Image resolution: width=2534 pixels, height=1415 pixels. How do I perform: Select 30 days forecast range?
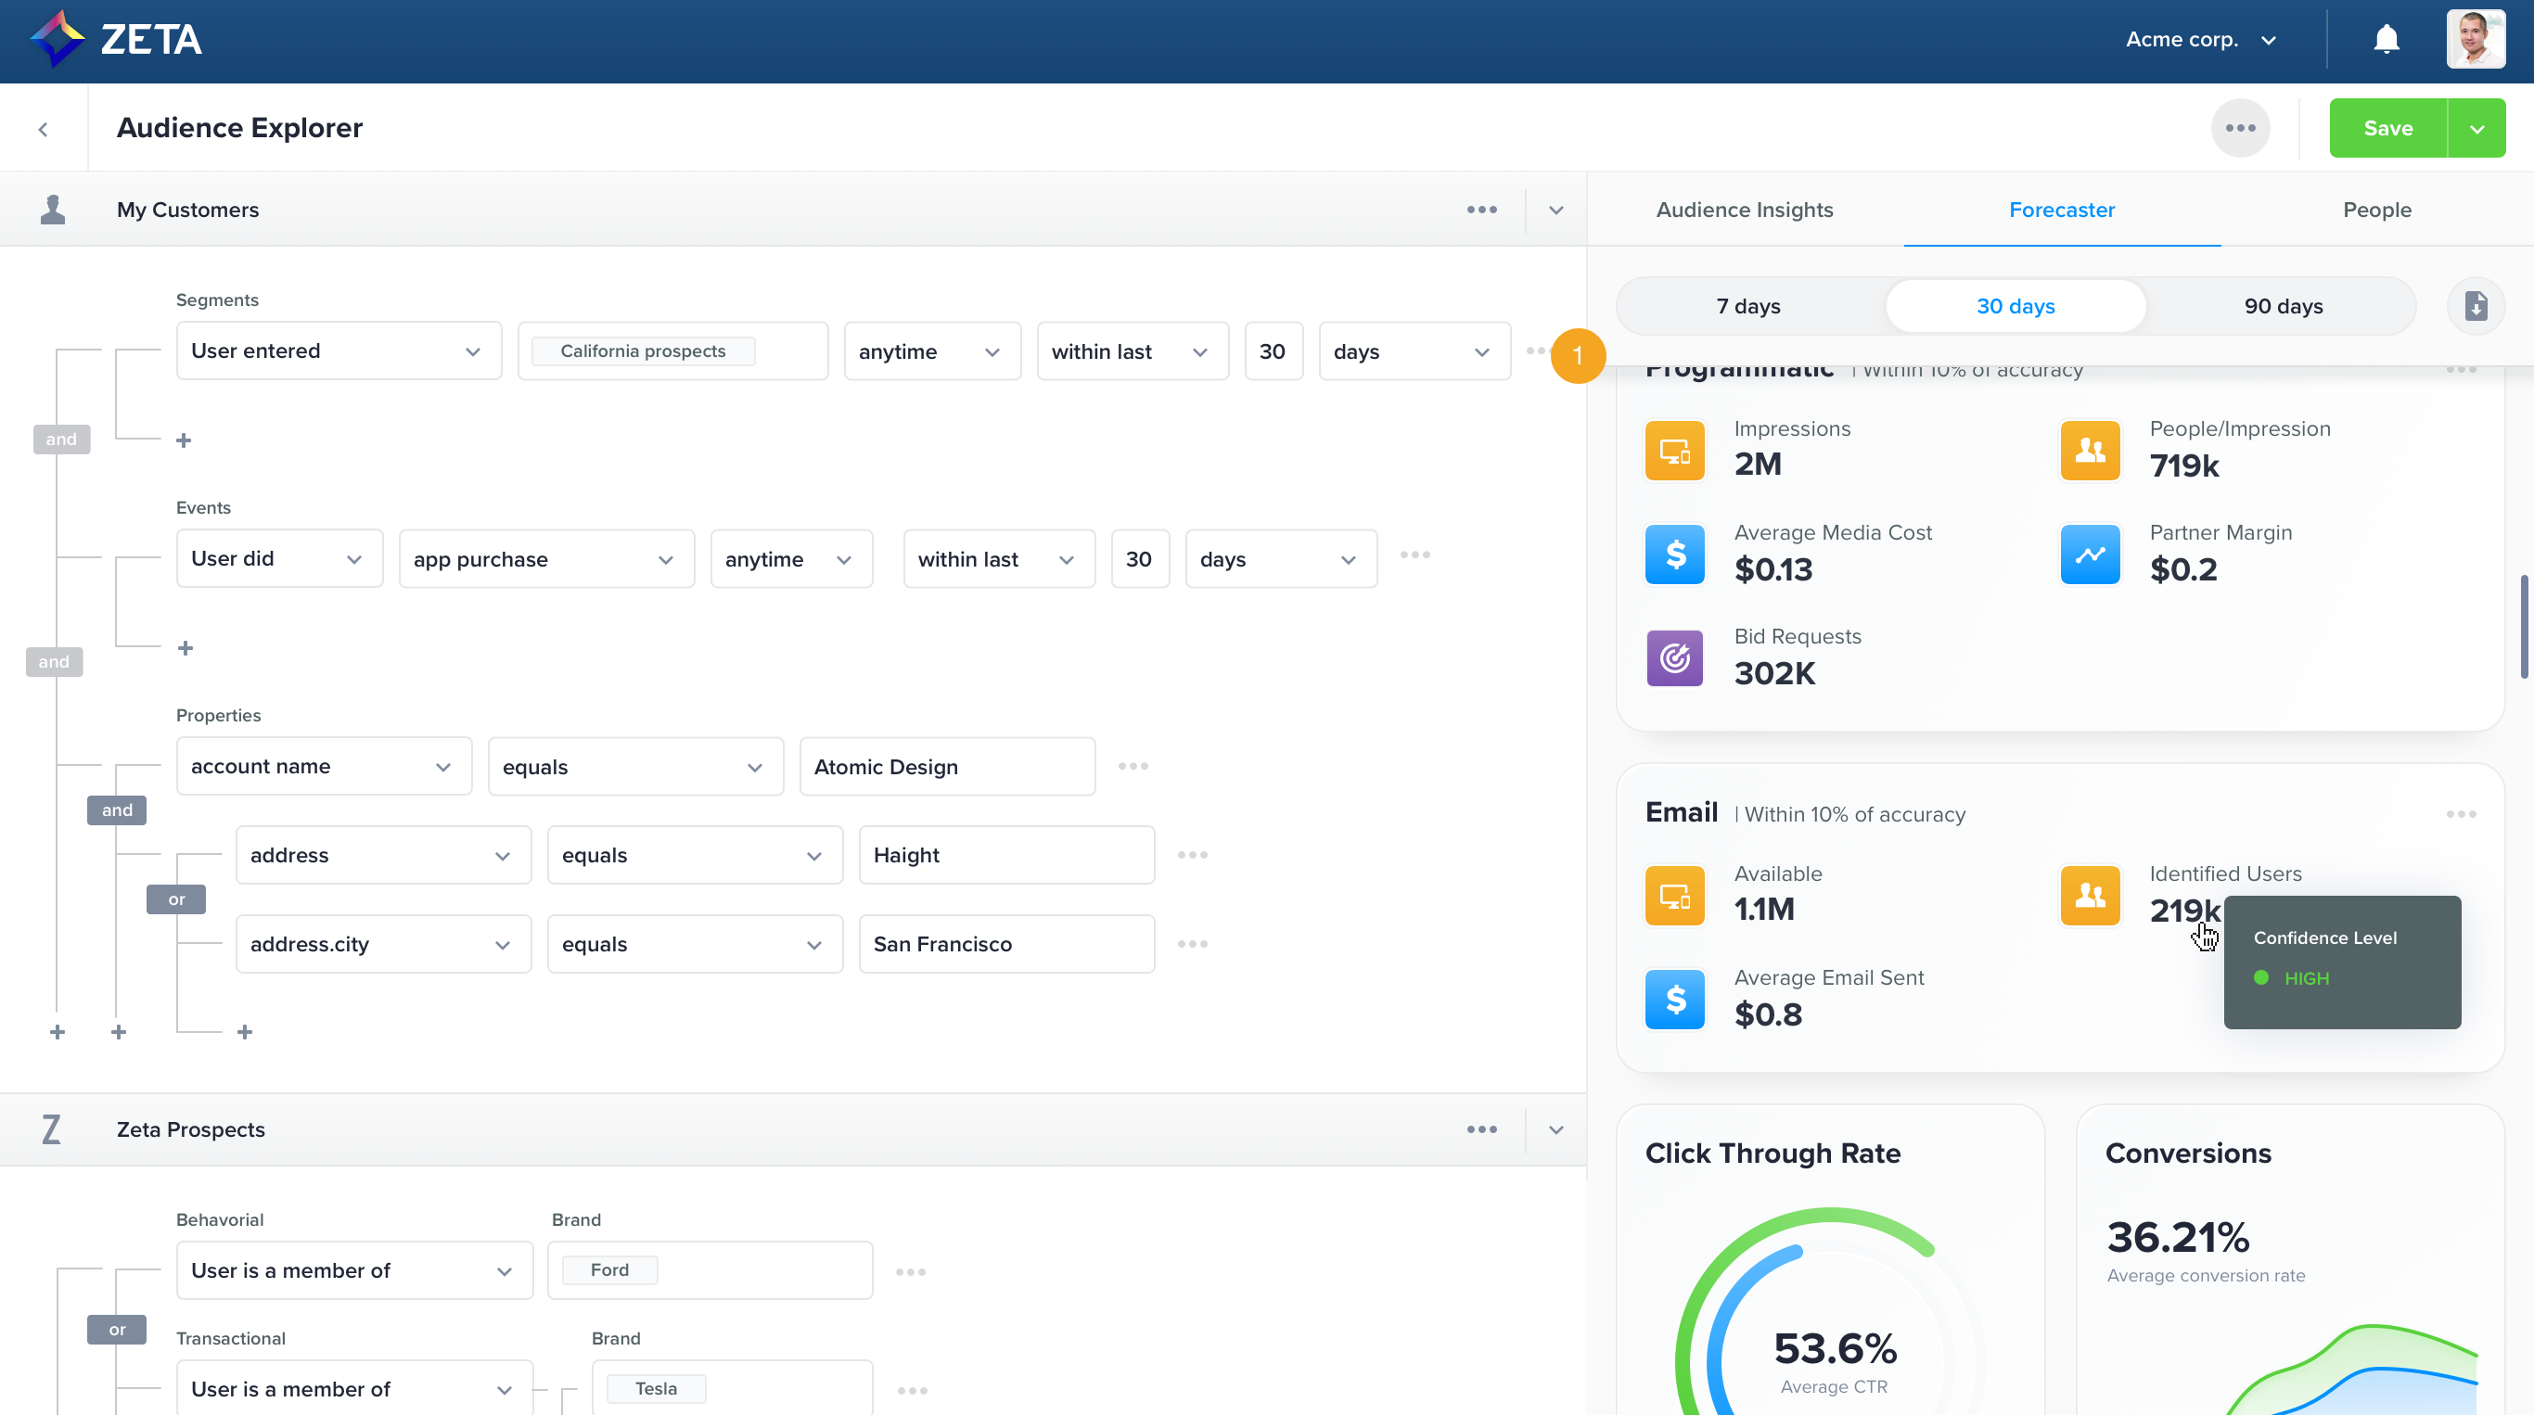tap(2016, 306)
